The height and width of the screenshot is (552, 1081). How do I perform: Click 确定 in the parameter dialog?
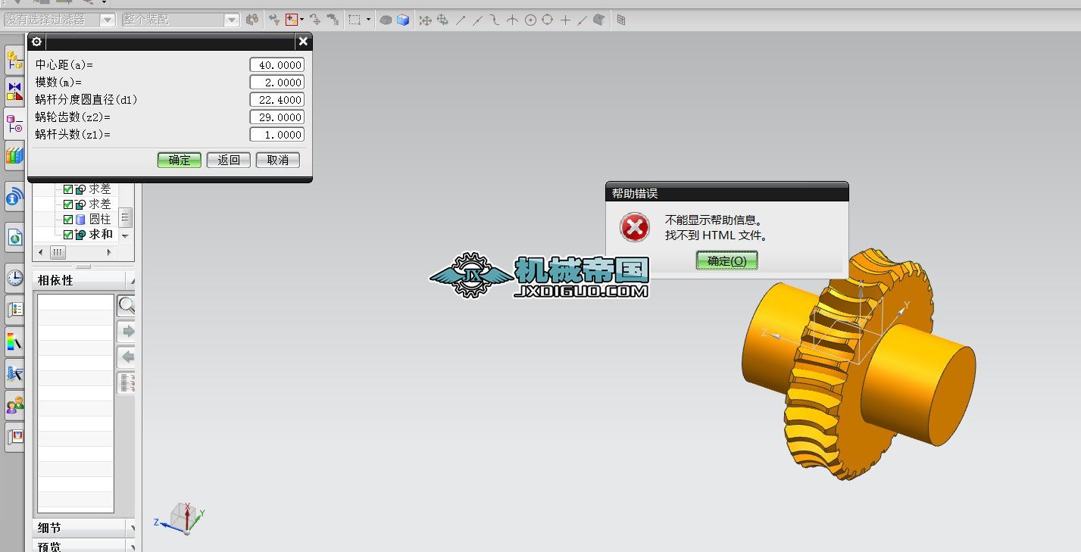180,160
